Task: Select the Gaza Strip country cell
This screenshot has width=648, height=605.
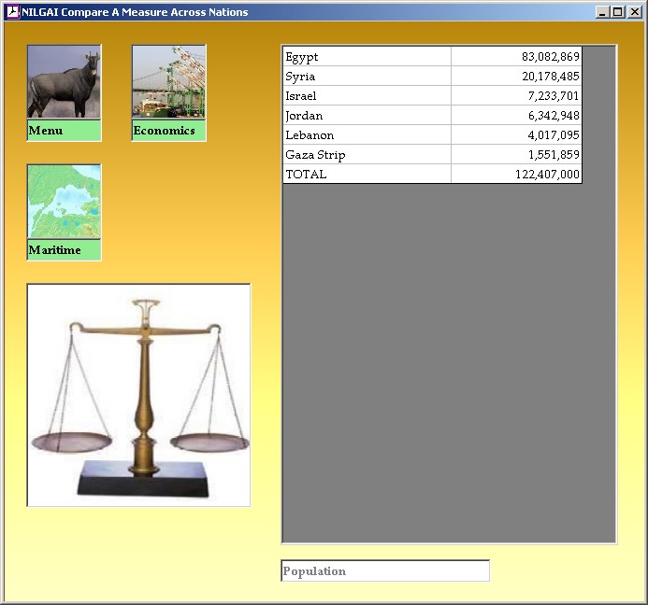Action: (367, 155)
